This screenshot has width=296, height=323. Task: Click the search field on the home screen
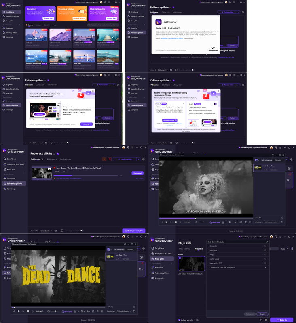(x=103, y=25)
